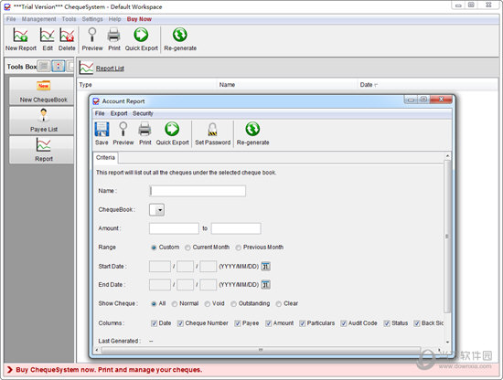Open the Help menu
This screenshot has width=503, height=380.
coord(114,19)
